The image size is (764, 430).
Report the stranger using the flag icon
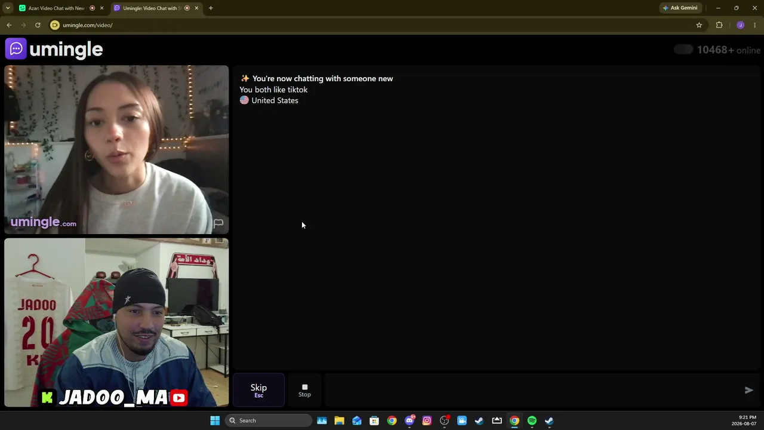pyautogui.click(x=218, y=223)
